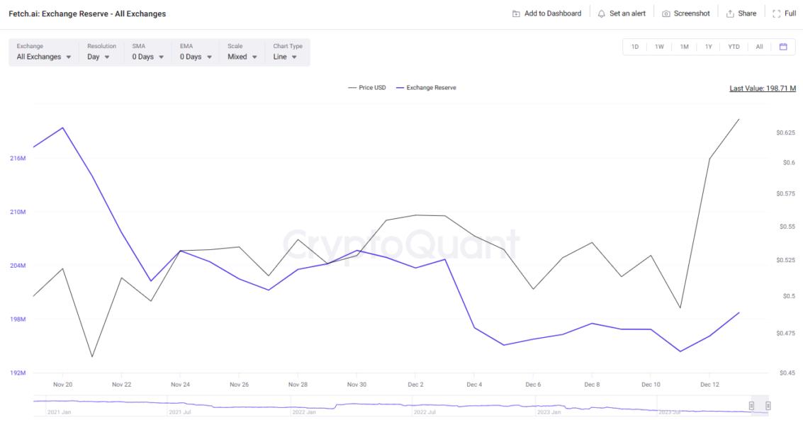Click the Screenshot label
This screenshot has width=803, height=425.
tap(692, 14)
